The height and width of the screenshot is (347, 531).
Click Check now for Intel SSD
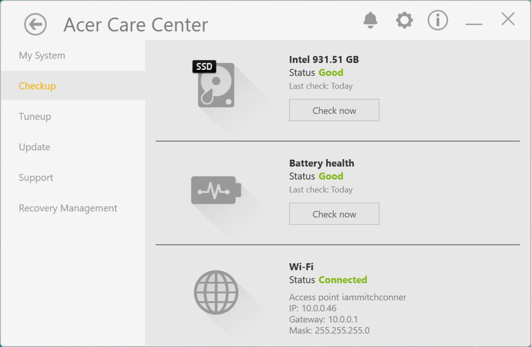pyautogui.click(x=334, y=110)
